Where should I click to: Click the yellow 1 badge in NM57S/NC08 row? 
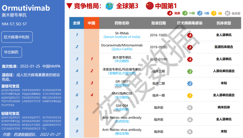(190, 96)
